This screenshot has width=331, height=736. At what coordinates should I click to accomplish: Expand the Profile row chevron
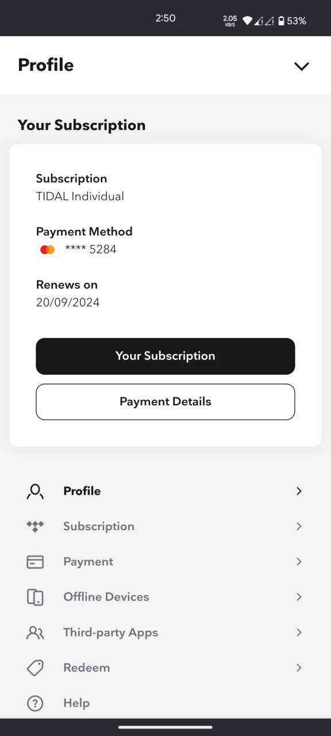(299, 491)
